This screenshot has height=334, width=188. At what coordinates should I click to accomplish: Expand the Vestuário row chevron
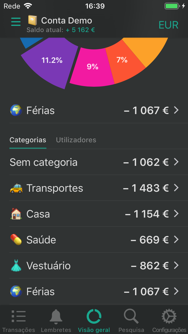point(176,265)
